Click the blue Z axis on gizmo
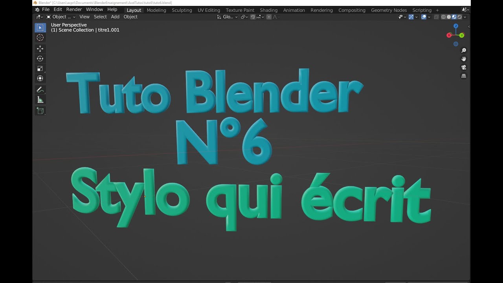Image resolution: width=503 pixels, height=283 pixels. (x=456, y=26)
